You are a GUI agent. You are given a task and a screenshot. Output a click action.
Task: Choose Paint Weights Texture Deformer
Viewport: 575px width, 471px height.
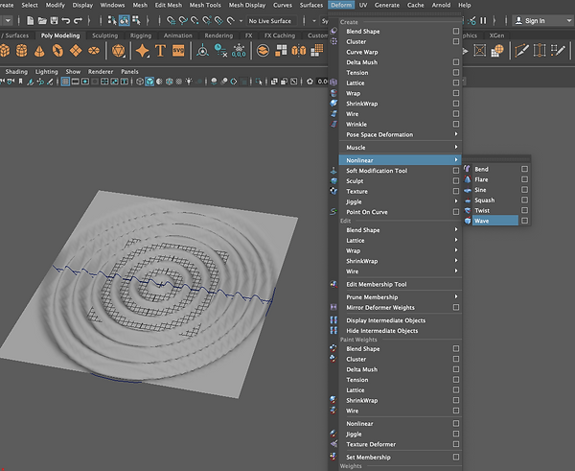click(x=371, y=444)
